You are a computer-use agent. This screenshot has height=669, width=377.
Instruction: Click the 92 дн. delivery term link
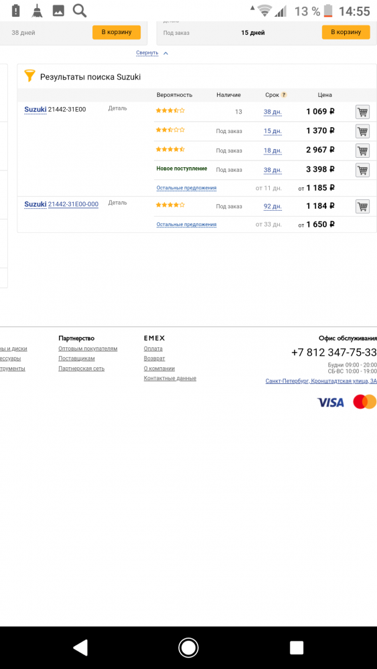tap(273, 207)
